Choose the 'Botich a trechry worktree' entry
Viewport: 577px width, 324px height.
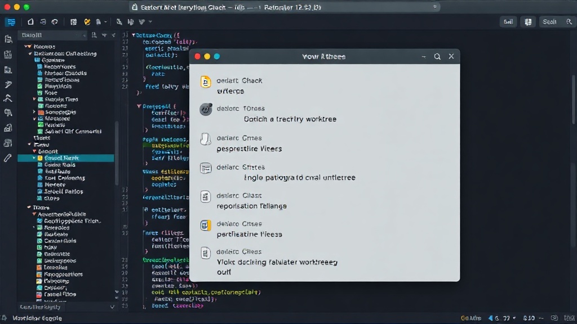[x=290, y=119]
